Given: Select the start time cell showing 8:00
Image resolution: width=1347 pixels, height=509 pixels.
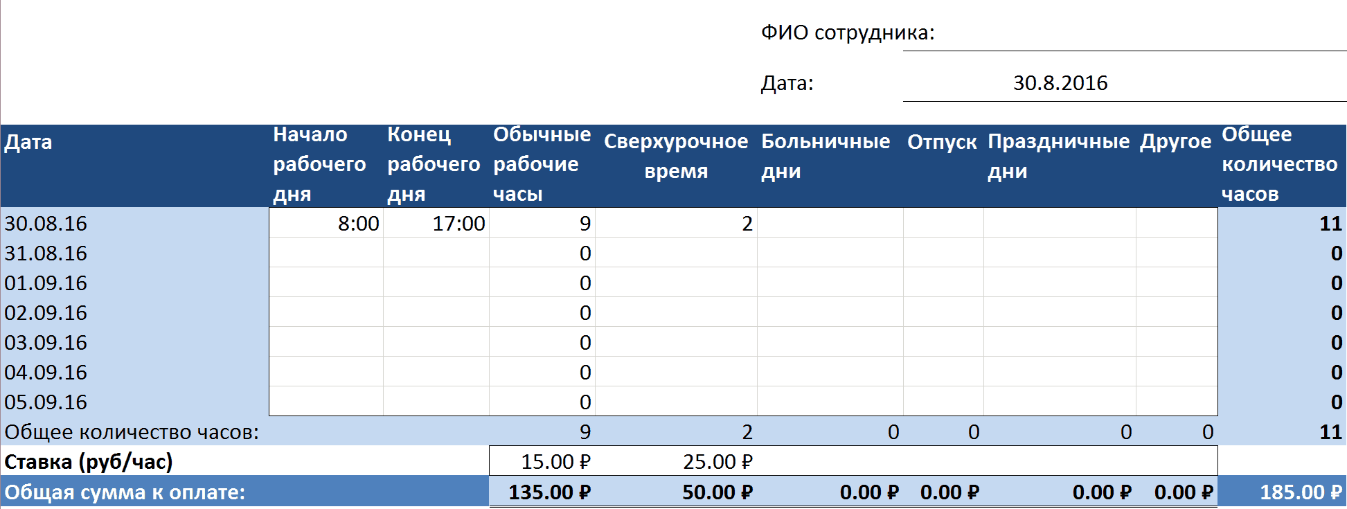Looking at the screenshot, I should (x=326, y=224).
